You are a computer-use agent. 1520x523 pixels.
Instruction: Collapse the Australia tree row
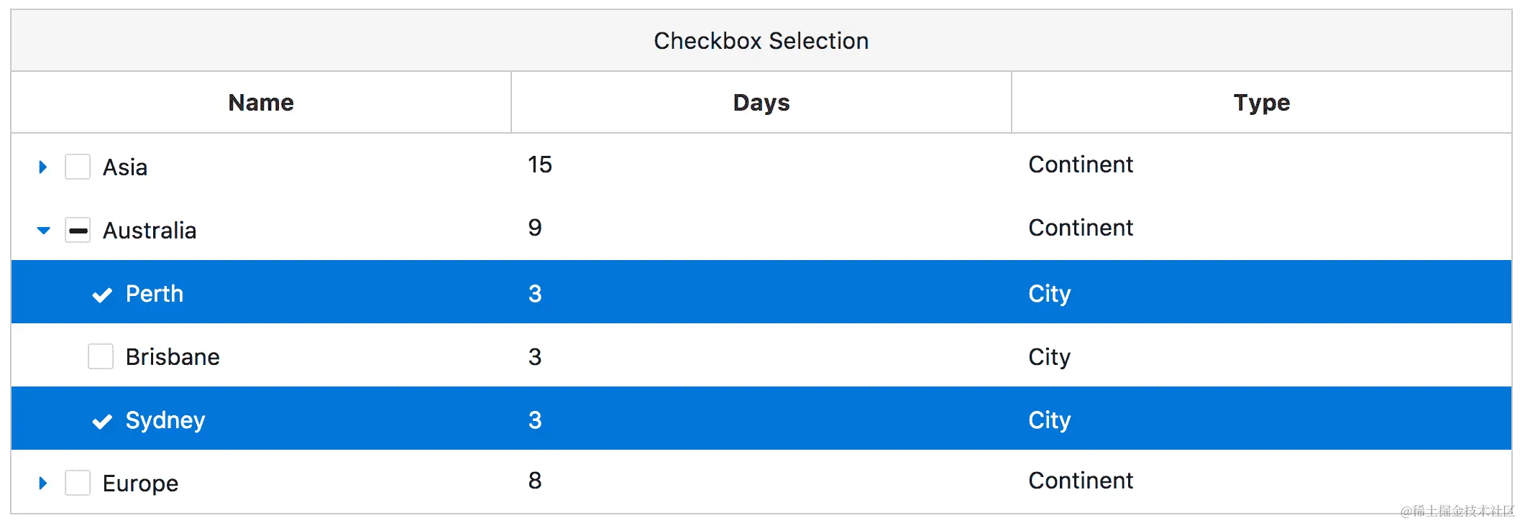pyautogui.click(x=43, y=231)
